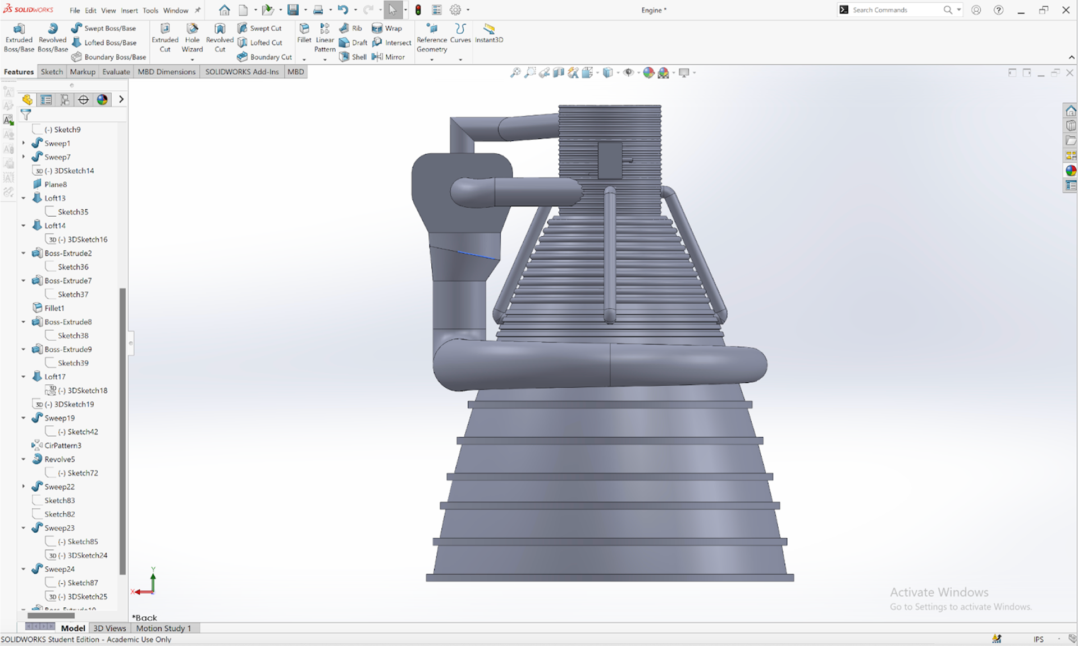The width and height of the screenshot is (1078, 646).
Task: Select the Wrap tool
Action: (x=387, y=28)
